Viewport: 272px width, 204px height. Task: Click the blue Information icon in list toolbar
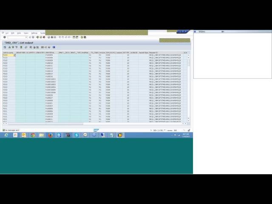tap(54, 47)
